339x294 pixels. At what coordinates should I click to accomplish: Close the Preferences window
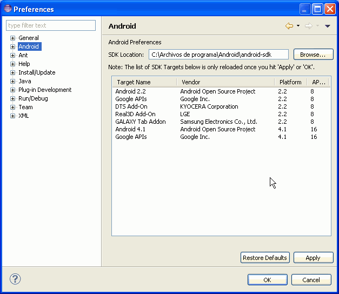click(330, 9)
